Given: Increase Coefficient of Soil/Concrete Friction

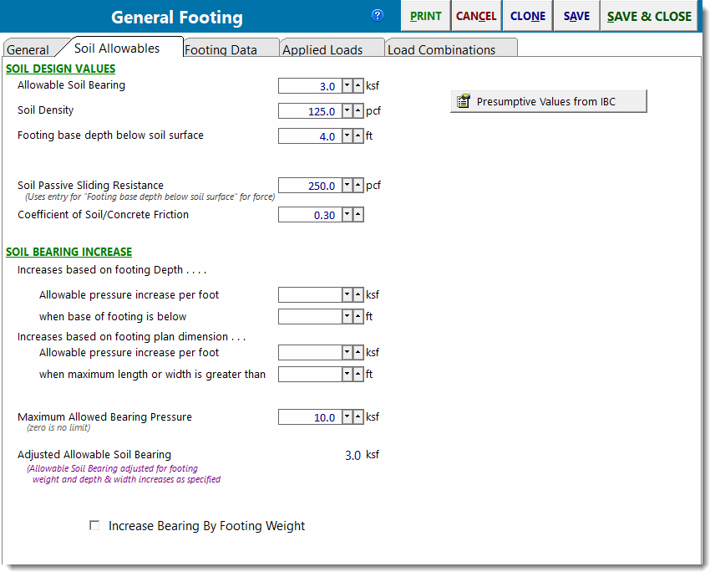Looking at the screenshot, I should (x=357, y=215).
